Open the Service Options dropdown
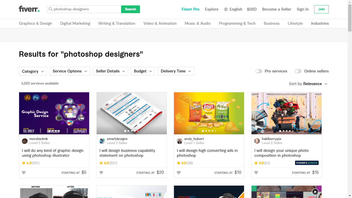This screenshot has width=352, height=198. coord(70,71)
